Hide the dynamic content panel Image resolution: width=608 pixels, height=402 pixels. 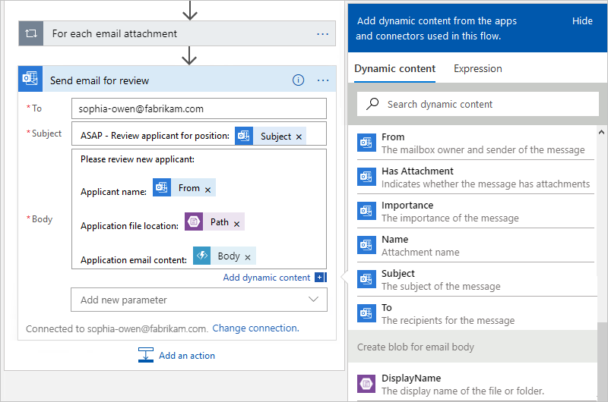582,21
